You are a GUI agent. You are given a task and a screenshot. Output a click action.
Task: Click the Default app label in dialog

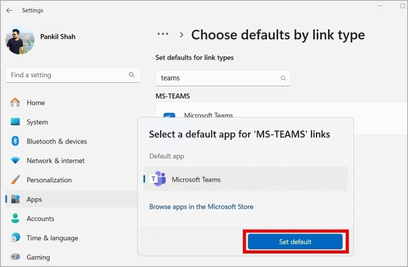pos(167,156)
